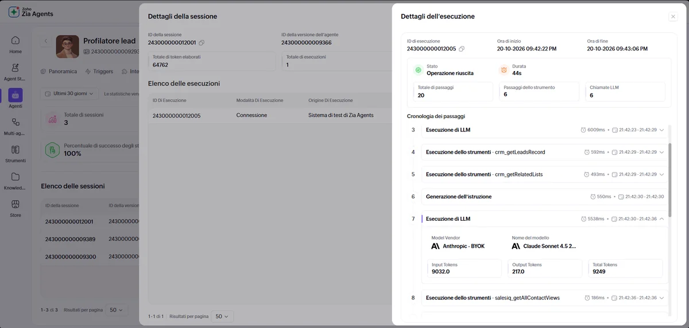Click the Ora di inizio timestamp value
The image size is (689, 328).
pyautogui.click(x=527, y=49)
